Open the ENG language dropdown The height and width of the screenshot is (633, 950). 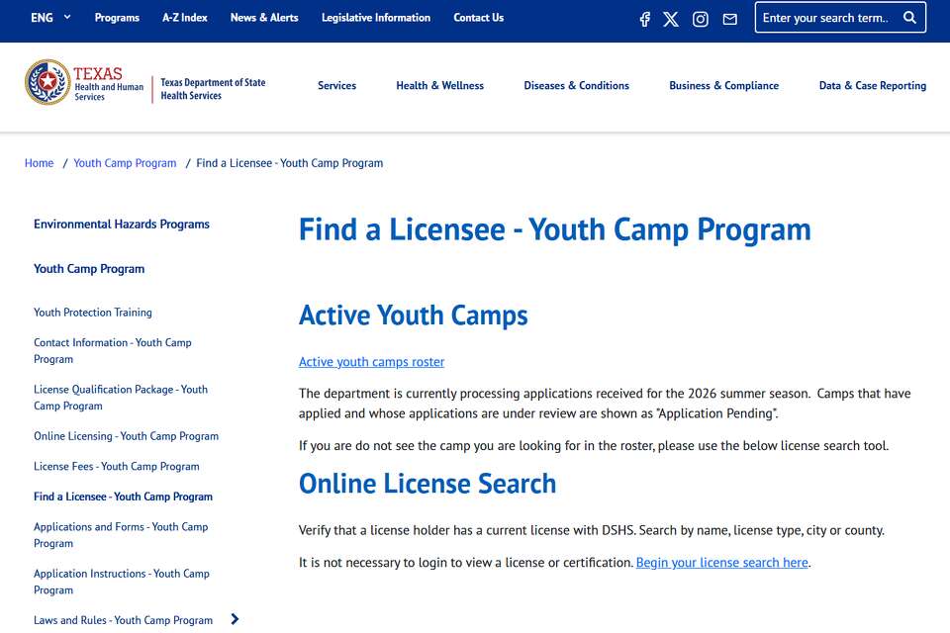click(x=50, y=18)
